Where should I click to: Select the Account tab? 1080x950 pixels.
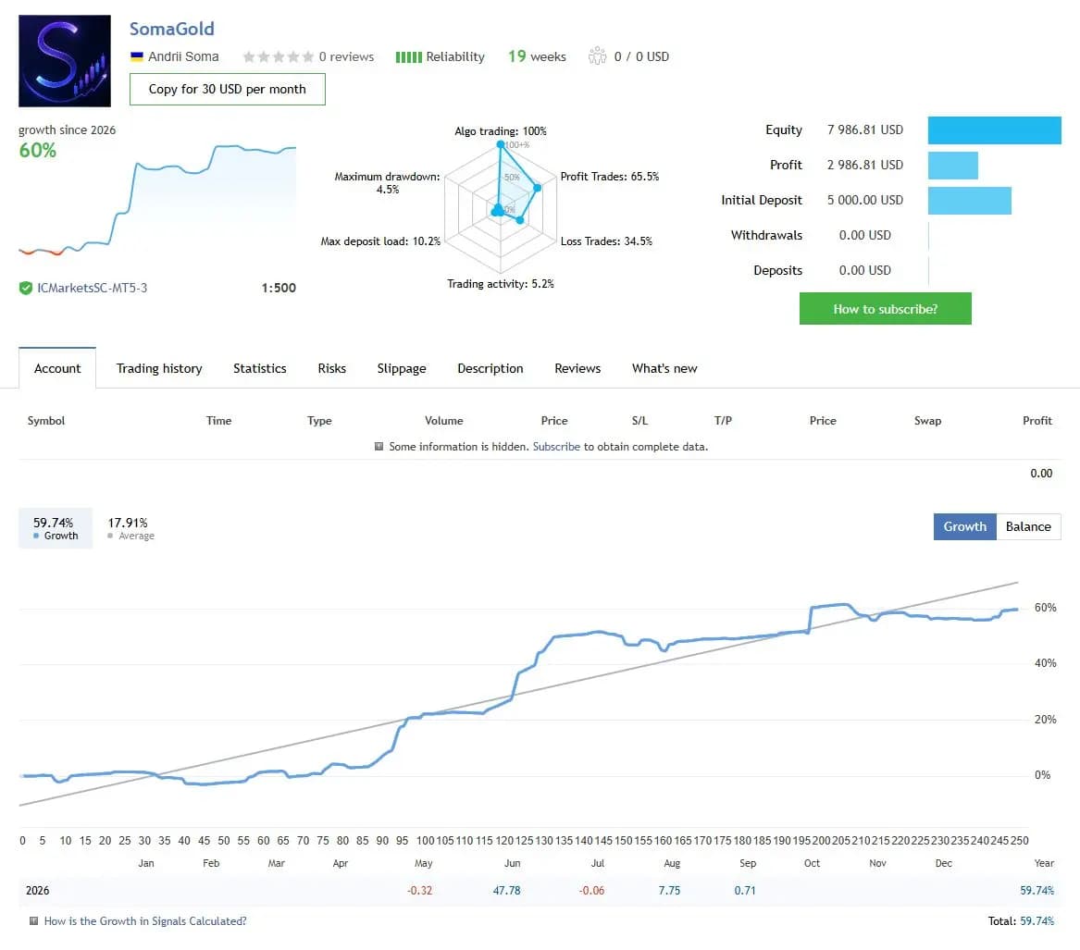(57, 368)
